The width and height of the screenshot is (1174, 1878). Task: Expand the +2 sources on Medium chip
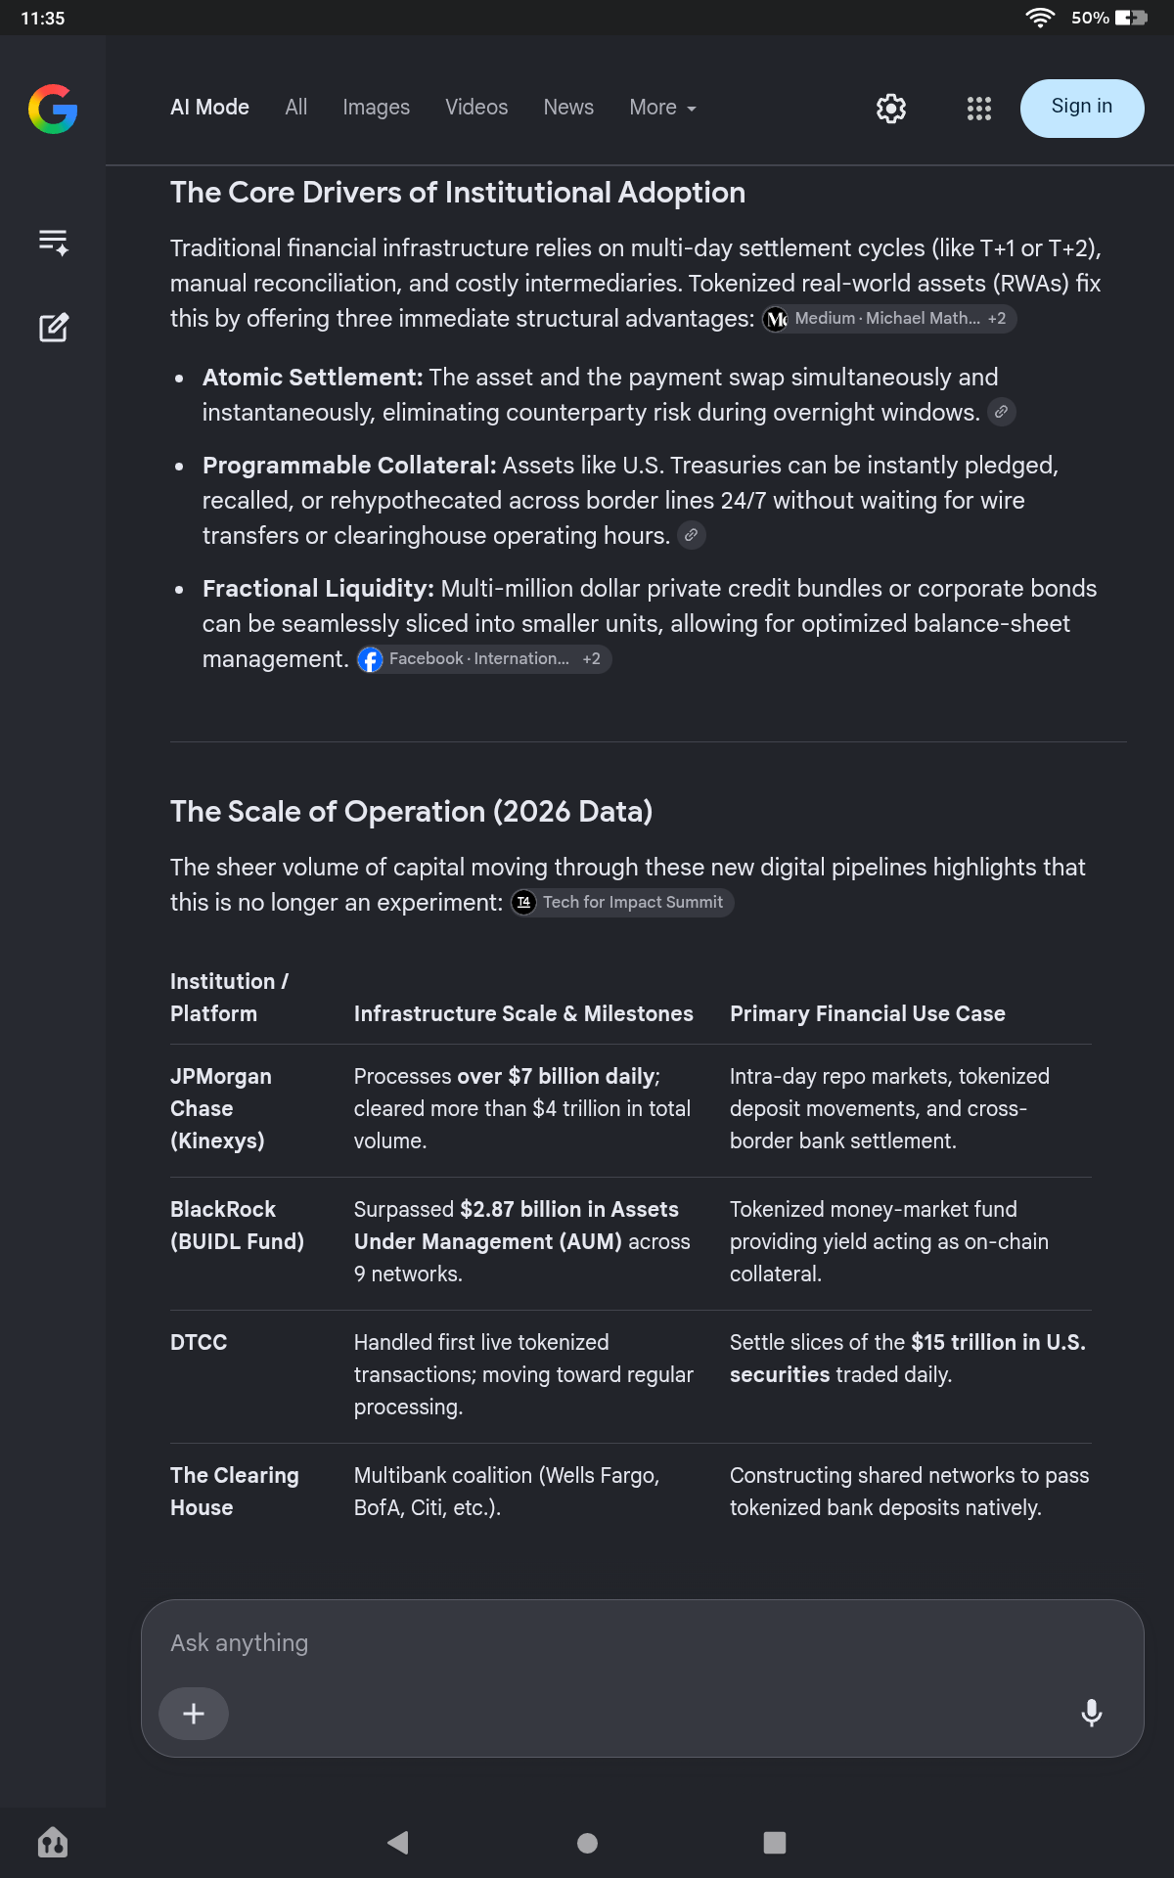pos(997,319)
